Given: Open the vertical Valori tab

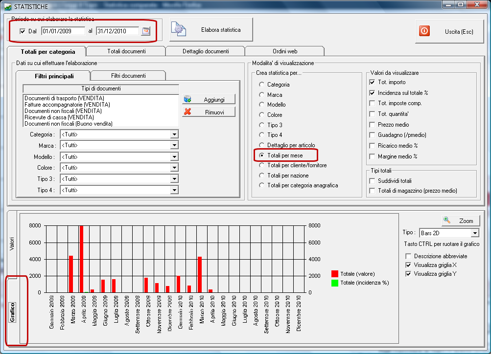Looking at the screenshot, I should [x=12, y=244].
